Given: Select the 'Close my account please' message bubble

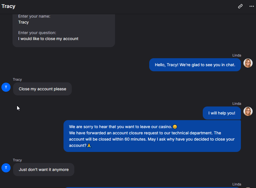Looking at the screenshot, I should tap(42, 89).
